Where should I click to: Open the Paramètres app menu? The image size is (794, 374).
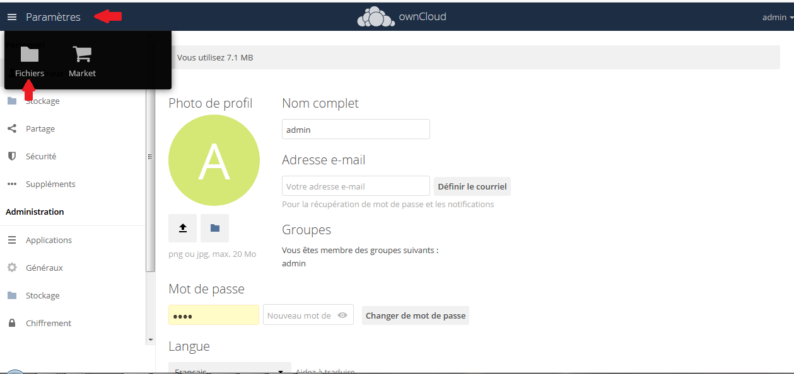(x=53, y=17)
